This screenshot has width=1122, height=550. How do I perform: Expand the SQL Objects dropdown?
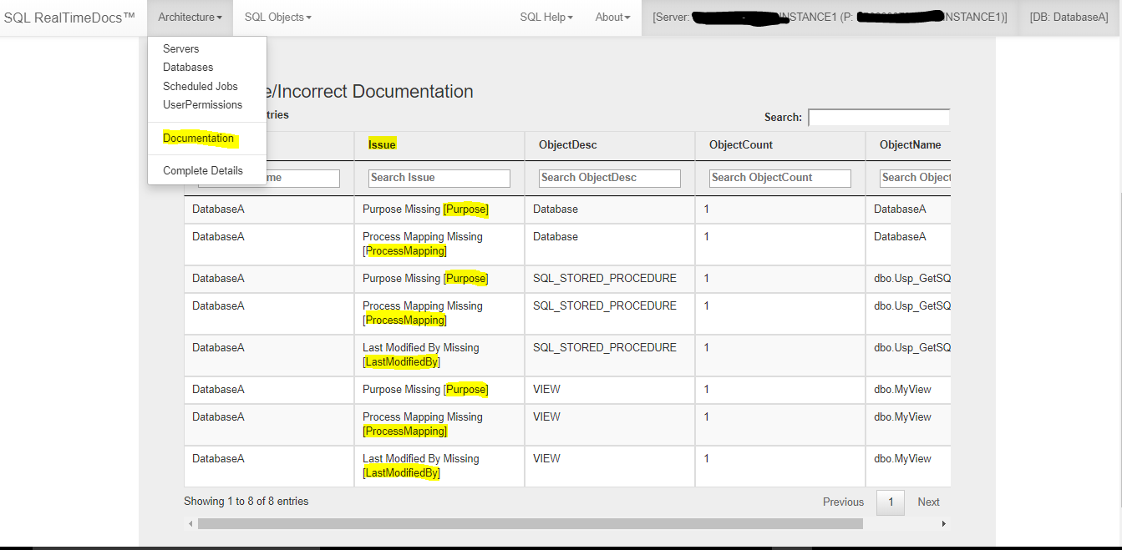click(x=277, y=17)
